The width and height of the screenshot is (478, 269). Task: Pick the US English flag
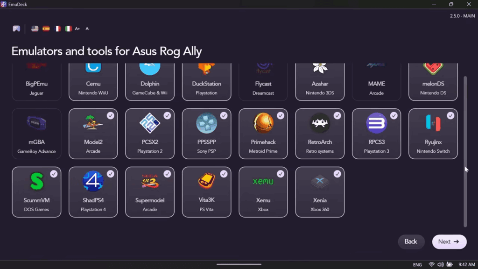[35, 28]
